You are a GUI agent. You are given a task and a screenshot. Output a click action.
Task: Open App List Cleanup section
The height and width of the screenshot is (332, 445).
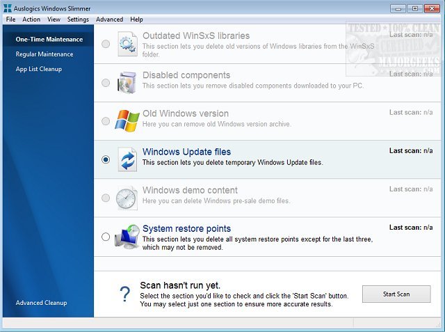pos(39,69)
